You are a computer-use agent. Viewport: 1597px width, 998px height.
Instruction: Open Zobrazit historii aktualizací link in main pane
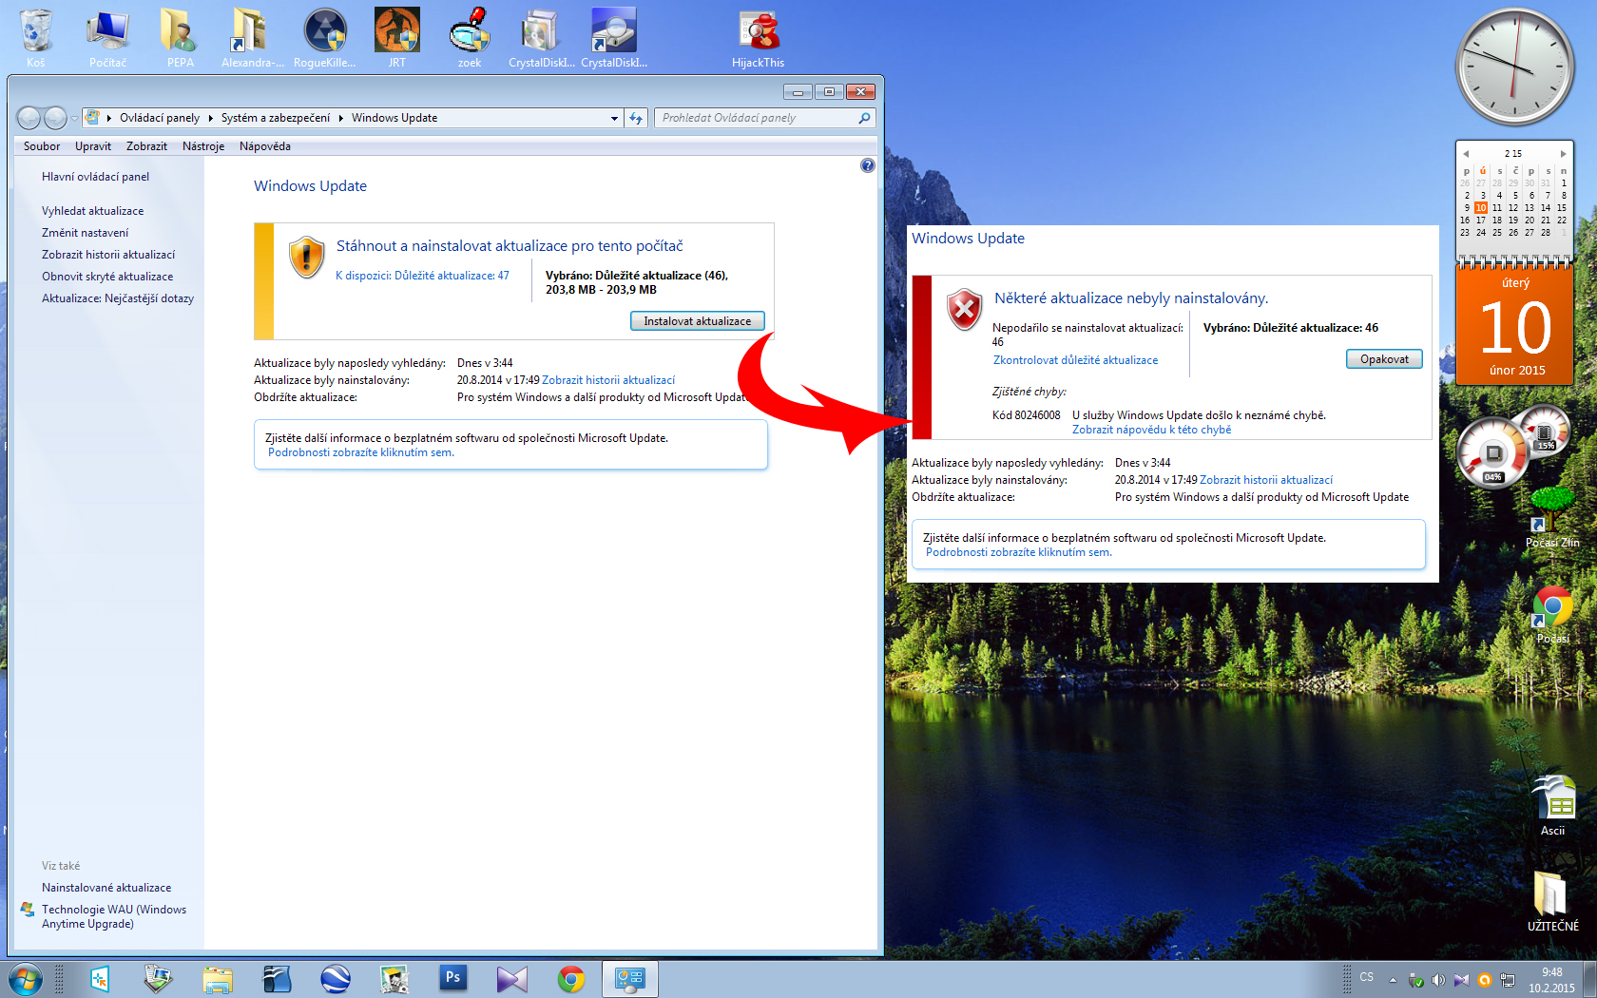608,380
